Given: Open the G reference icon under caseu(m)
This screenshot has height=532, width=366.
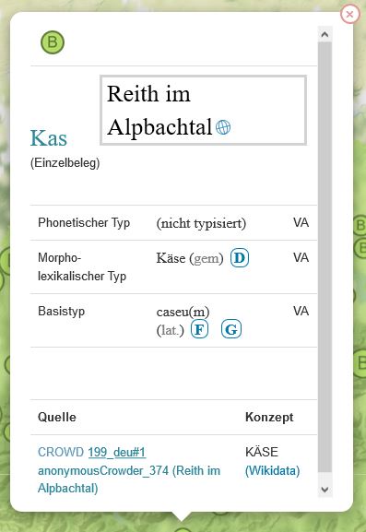Looking at the screenshot, I should click(231, 329).
